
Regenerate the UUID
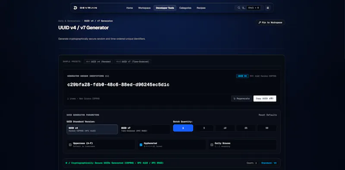tap(241, 99)
